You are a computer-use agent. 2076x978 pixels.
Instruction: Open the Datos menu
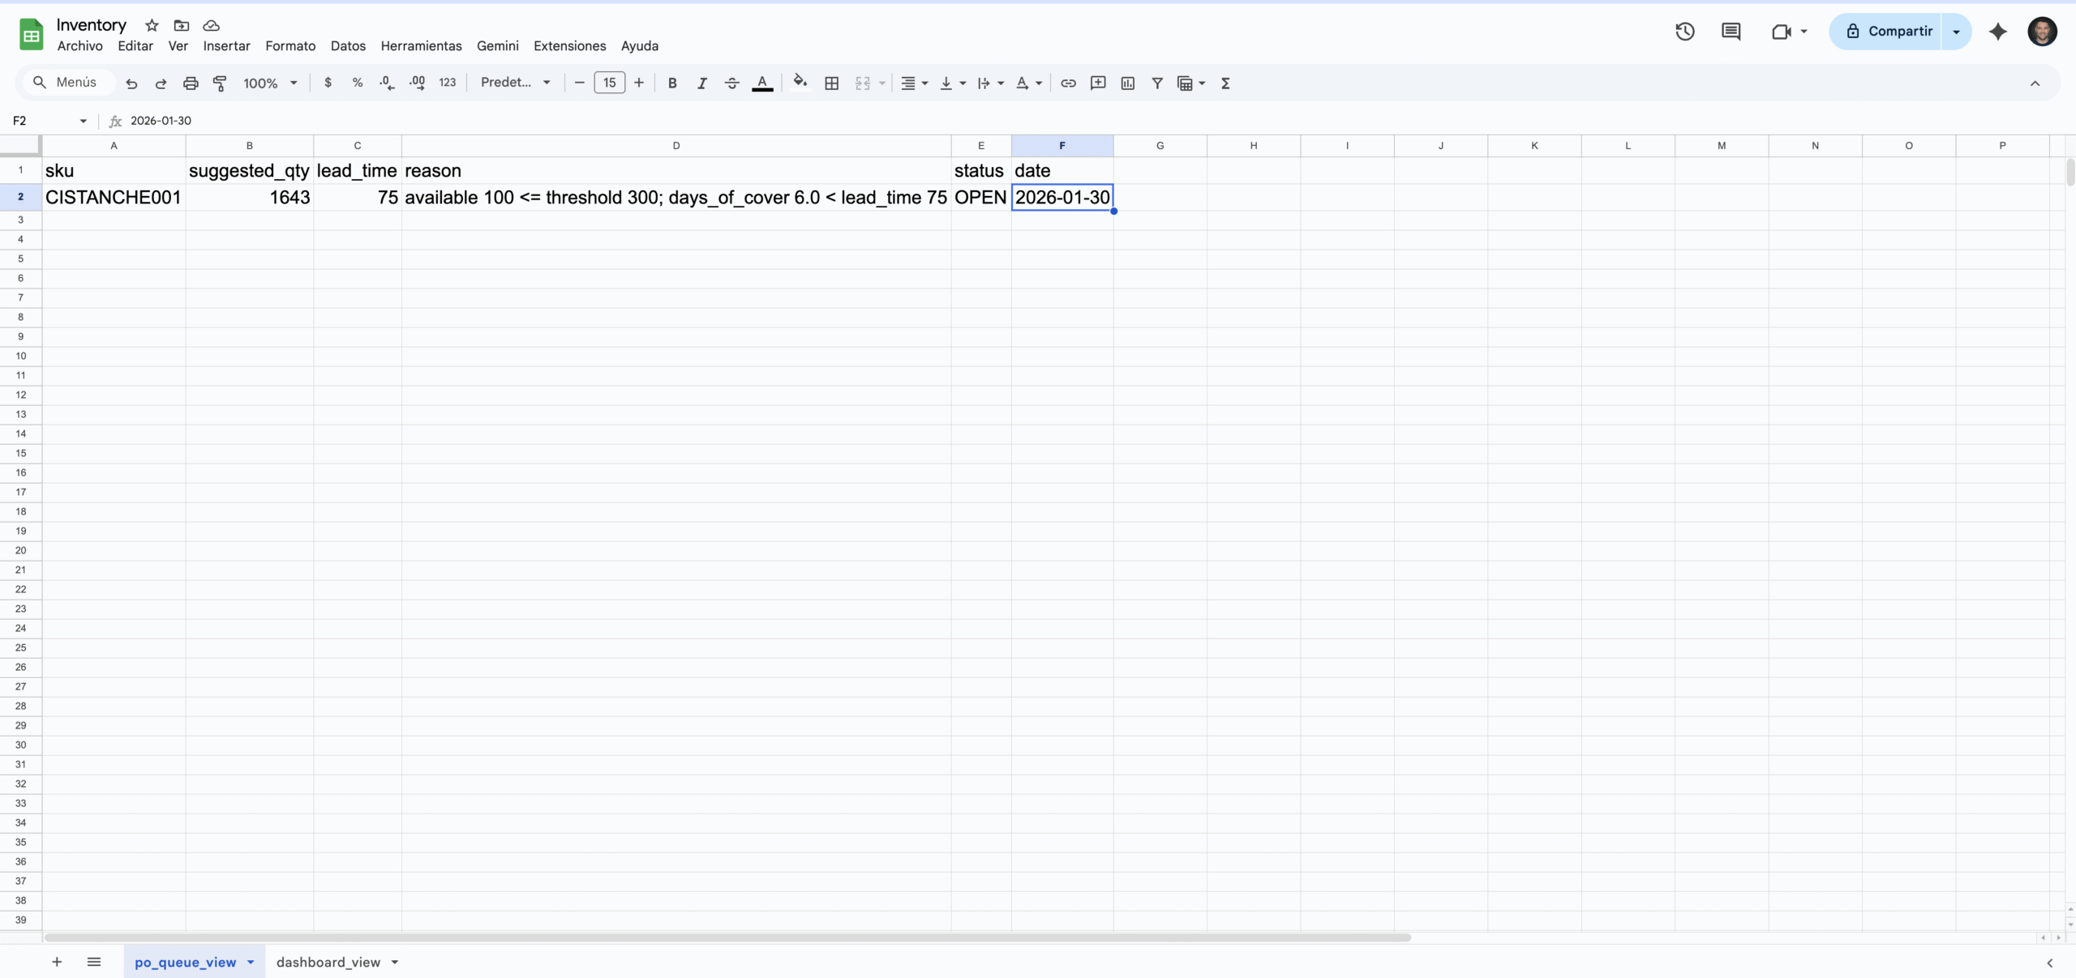click(348, 46)
